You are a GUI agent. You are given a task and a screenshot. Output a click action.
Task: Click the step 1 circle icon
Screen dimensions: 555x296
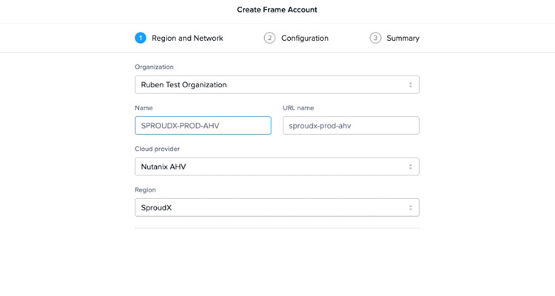click(141, 38)
